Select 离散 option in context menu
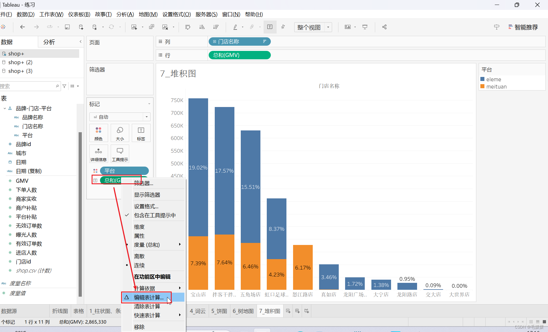 tap(153, 256)
